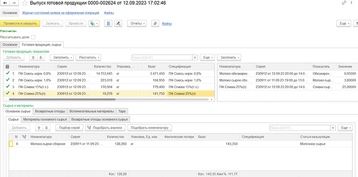Image resolution: width=358 pixels, height=177 pixels.
Task: Click the Подбор серий button
Action: tap(69, 128)
